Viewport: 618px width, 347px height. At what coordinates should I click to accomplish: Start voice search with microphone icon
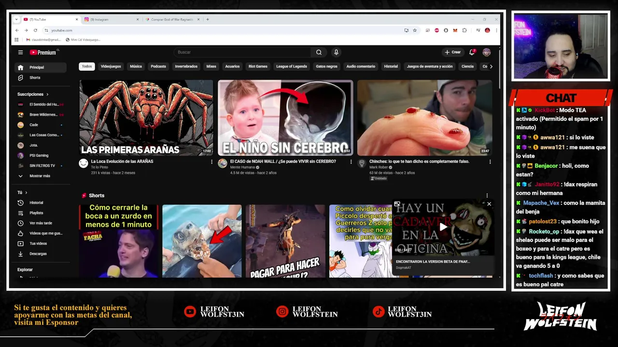coord(336,52)
